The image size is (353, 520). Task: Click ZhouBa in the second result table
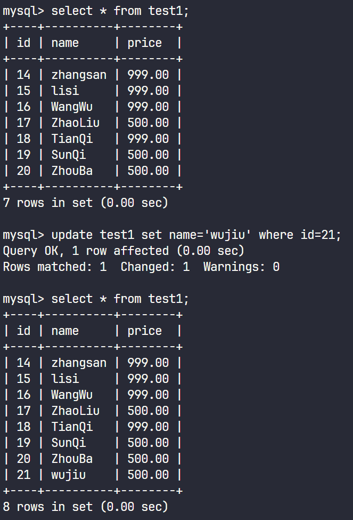(x=72, y=459)
